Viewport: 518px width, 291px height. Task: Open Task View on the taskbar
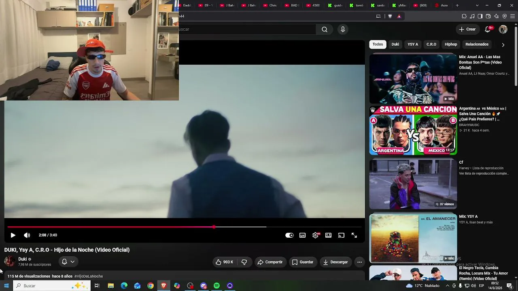click(97, 286)
